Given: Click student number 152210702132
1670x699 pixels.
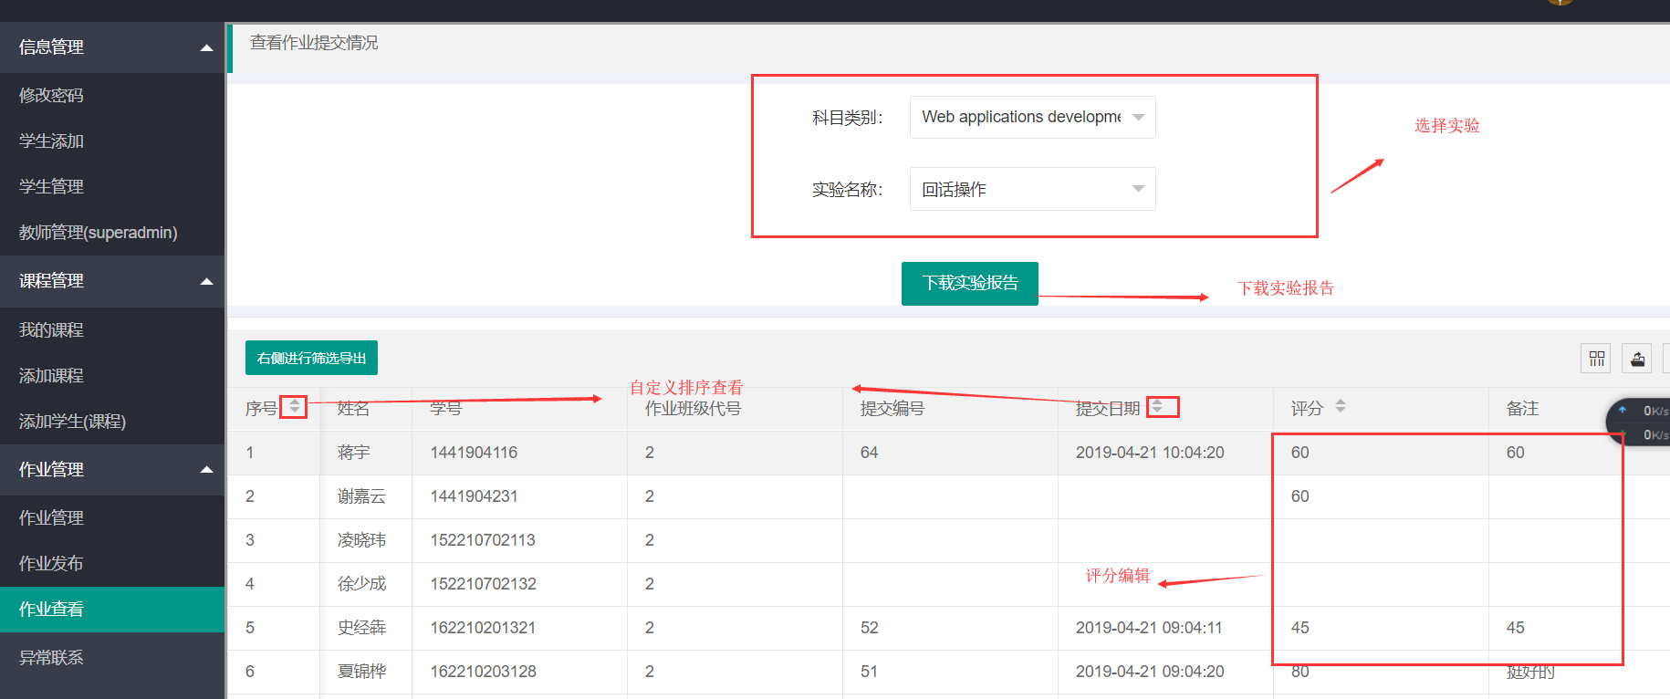Looking at the screenshot, I should [483, 584].
